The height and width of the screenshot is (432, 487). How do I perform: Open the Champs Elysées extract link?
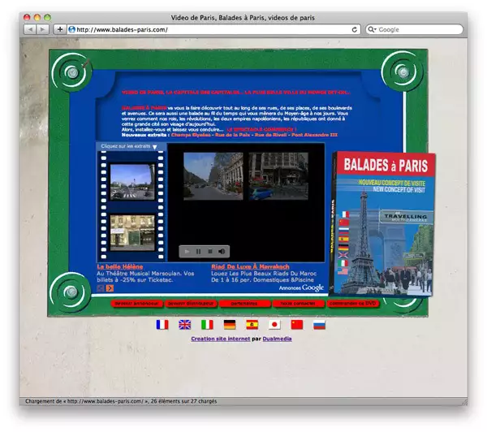coord(191,135)
